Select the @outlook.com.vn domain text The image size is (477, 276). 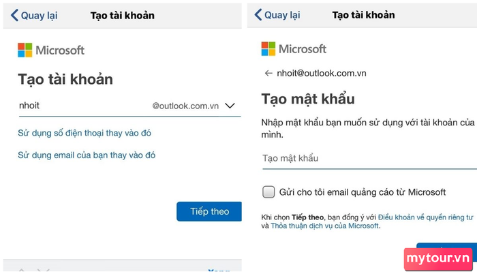tap(185, 106)
